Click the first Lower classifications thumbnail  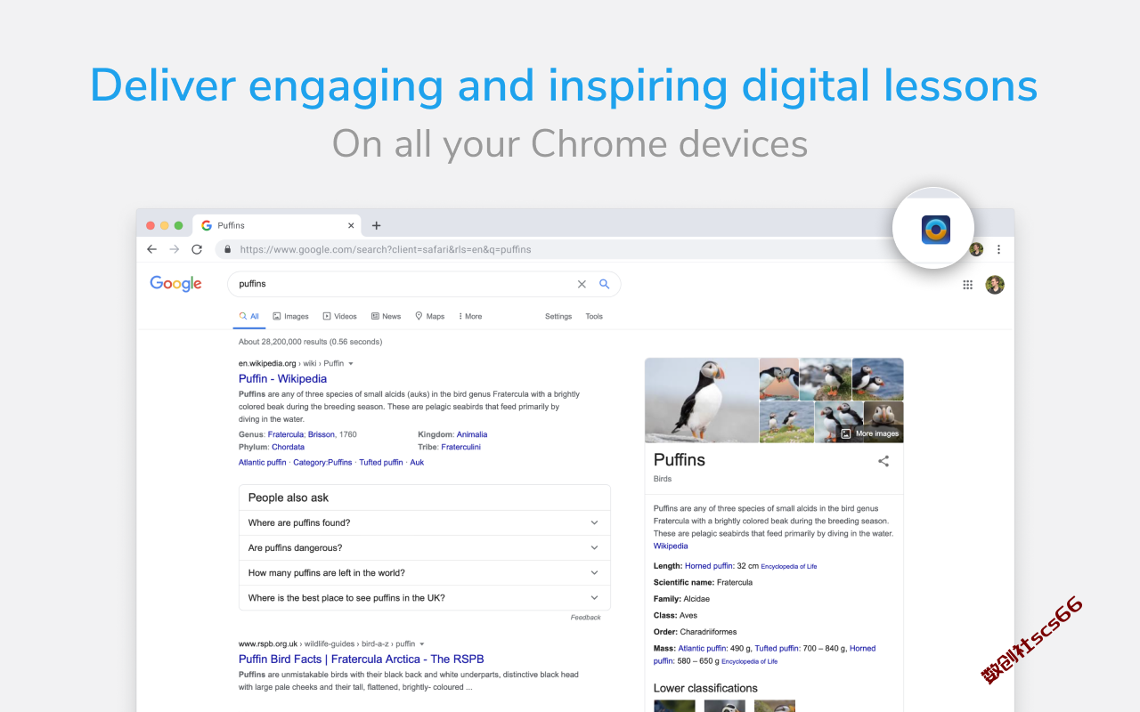[x=674, y=707]
